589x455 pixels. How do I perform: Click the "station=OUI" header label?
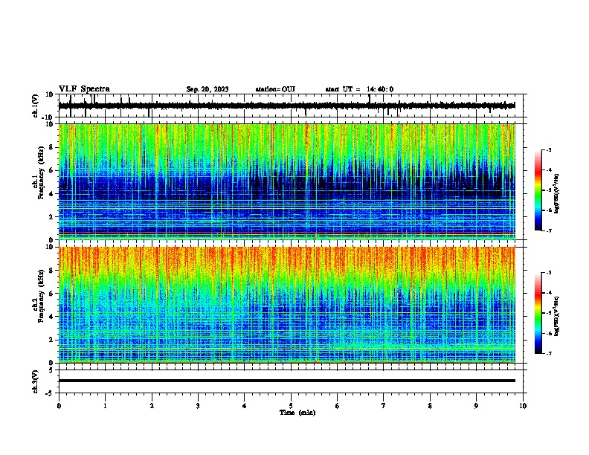tap(275, 89)
